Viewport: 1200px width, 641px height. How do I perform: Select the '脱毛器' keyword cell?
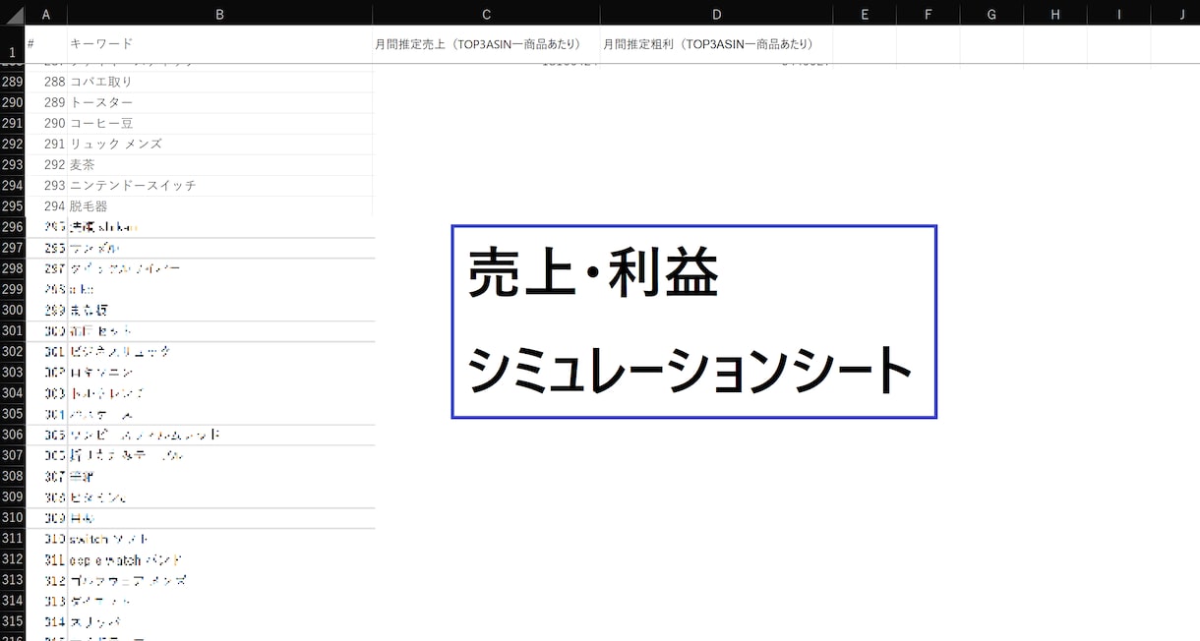(x=219, y=205)
